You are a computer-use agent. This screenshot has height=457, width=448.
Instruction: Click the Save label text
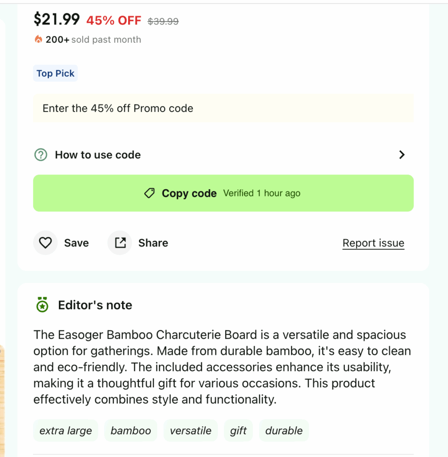tap(76, 243)
